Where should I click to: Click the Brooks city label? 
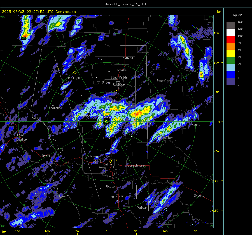coord(199,196)
